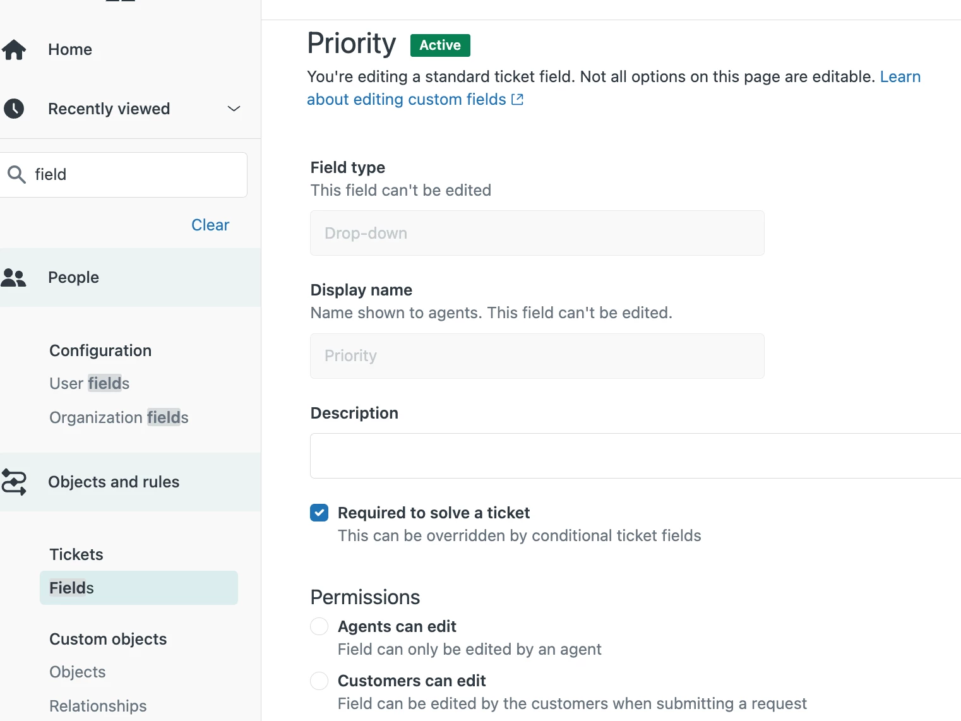Click the external link icon after custom fields
Image resolution: width=961 pixels, height=721 pixels.
point(517,99)
